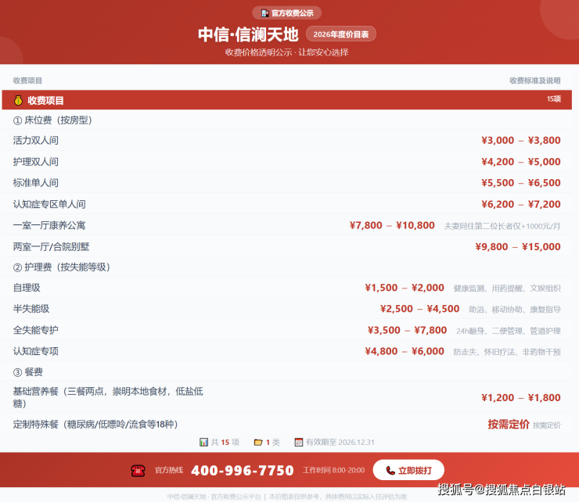The image size is (579, 502).
Task: Select the 半失能级 row label
Action: pyautogui.click(x=31, y=309)
